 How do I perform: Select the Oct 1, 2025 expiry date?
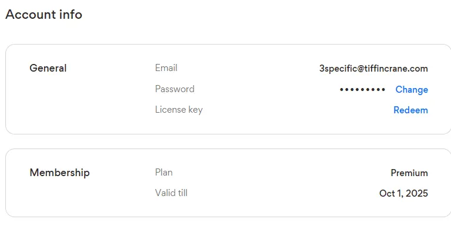coord(403,194)
